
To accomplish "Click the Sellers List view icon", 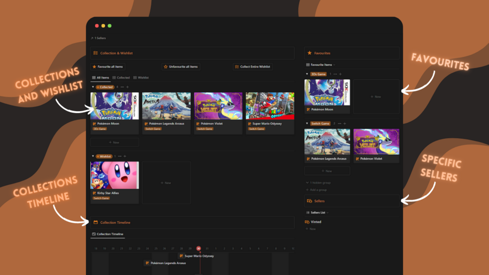I will pos(308,213).
